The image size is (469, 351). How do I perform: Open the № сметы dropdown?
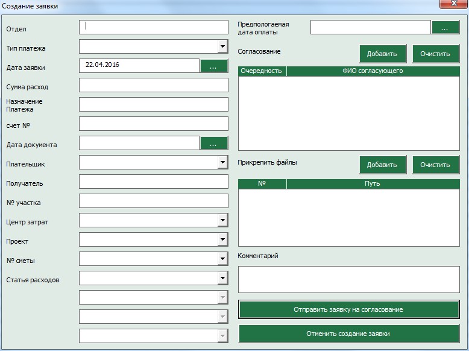[x=222, y=259]
